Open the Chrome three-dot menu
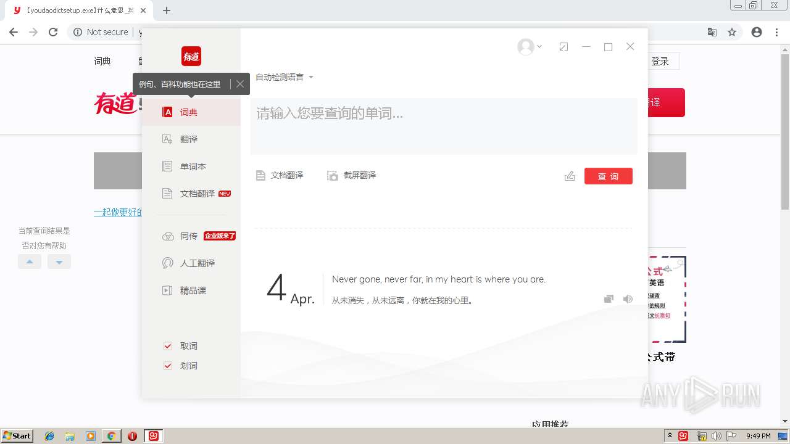Viewport: 790px width, 444px height. tap(776, 32)
